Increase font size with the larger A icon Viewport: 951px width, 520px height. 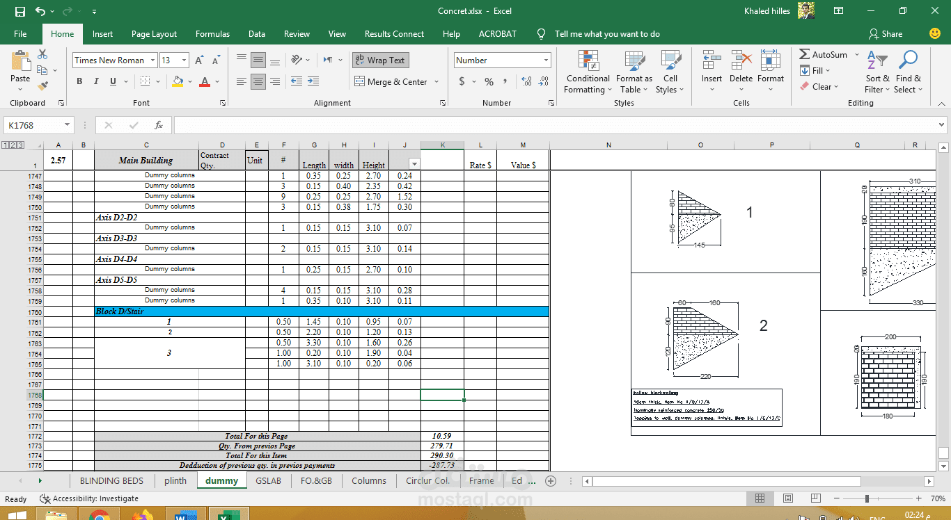pos(199,60)
